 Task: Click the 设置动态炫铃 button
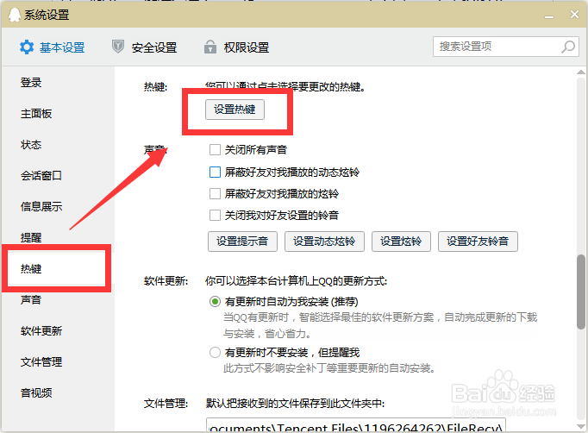click(x=324, y=242)
